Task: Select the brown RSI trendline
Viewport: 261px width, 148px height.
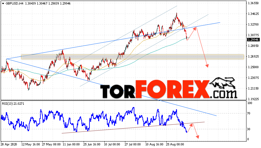Action: click(133, 128)
